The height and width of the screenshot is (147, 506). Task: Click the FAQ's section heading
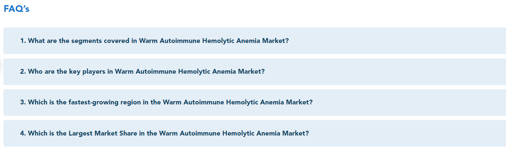pos(16,9)
